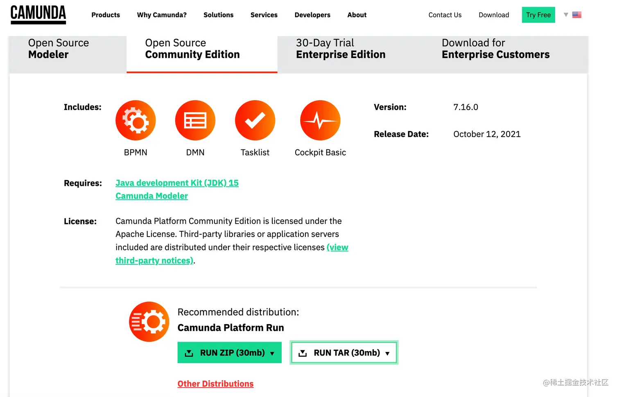Click the DMN label

pyautogui.click(x=195, y=152)
